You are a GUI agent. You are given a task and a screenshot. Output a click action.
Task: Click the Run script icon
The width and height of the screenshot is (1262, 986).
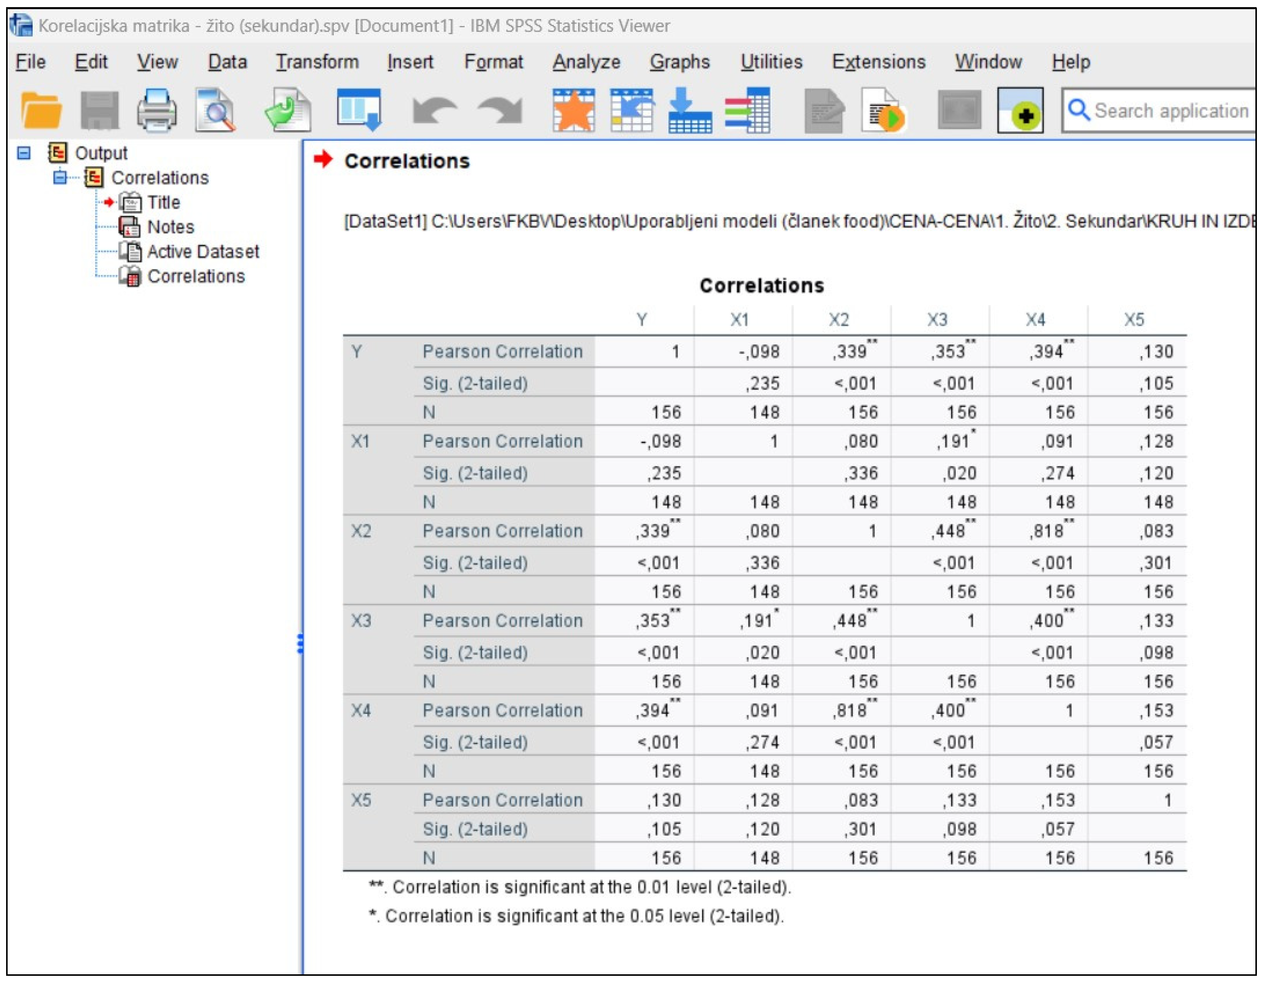coord(883,110)
